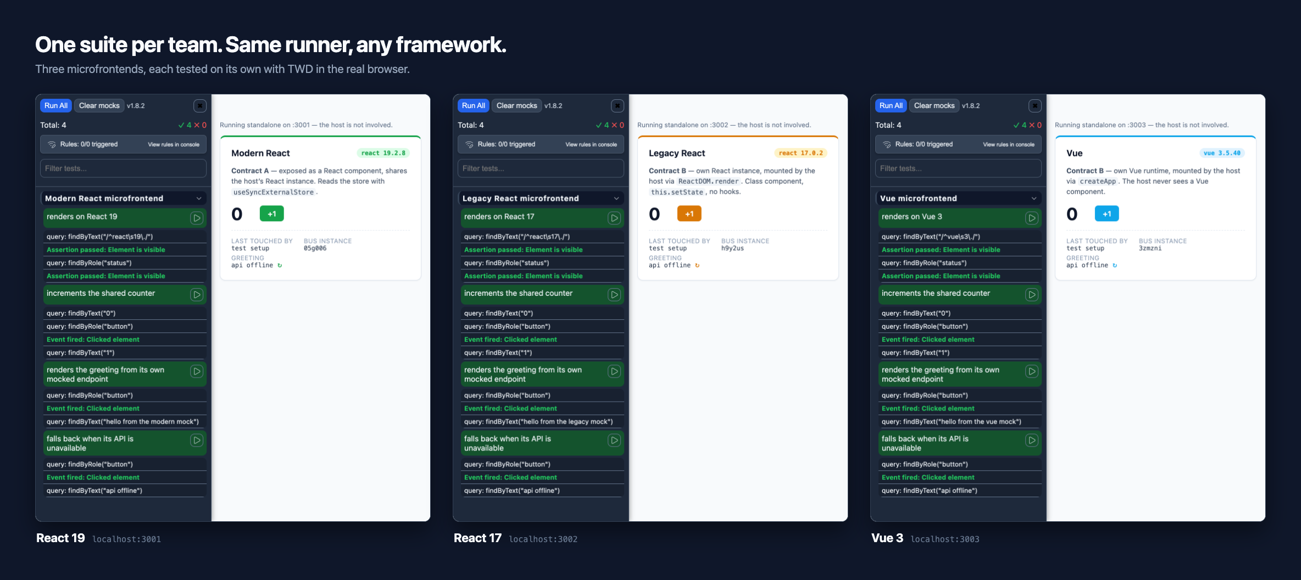Focus the Filter tests field in React 19 panel
This screenshot has height=580, width=1301.
pyautogui.click(x=123, y=168)
